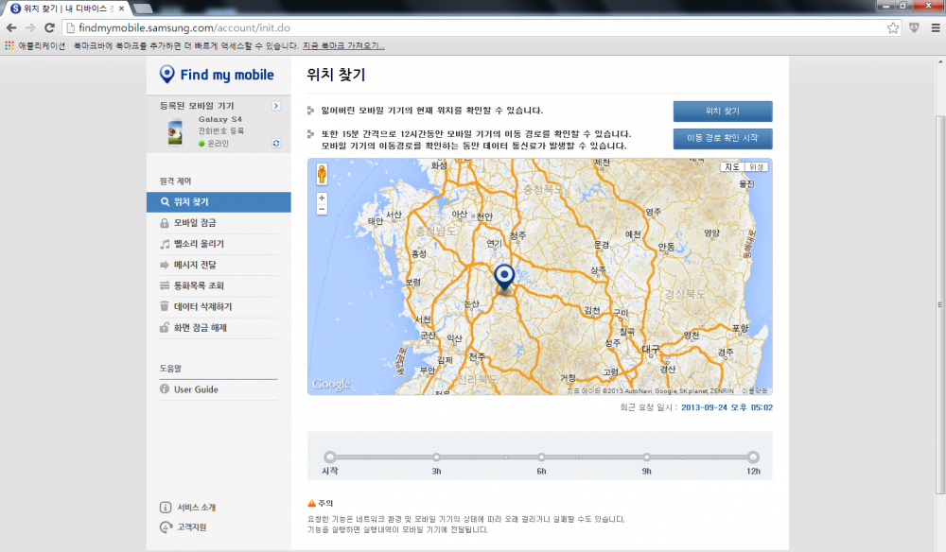This screenshot has height=552, width=946.
Task: Select 화면 잠금 해제 menu item
Action: tap(200, 328)
